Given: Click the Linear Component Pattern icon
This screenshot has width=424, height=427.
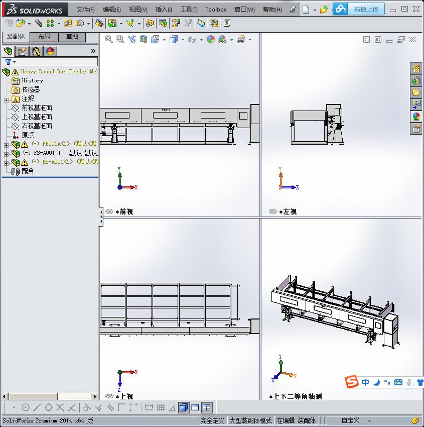Looking at the screenshot, I should click(x=50, y=24).
